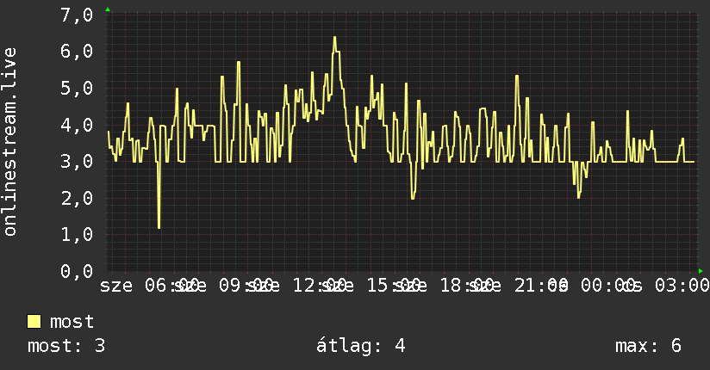Click the 12:00 time axis label

(320, 286)
